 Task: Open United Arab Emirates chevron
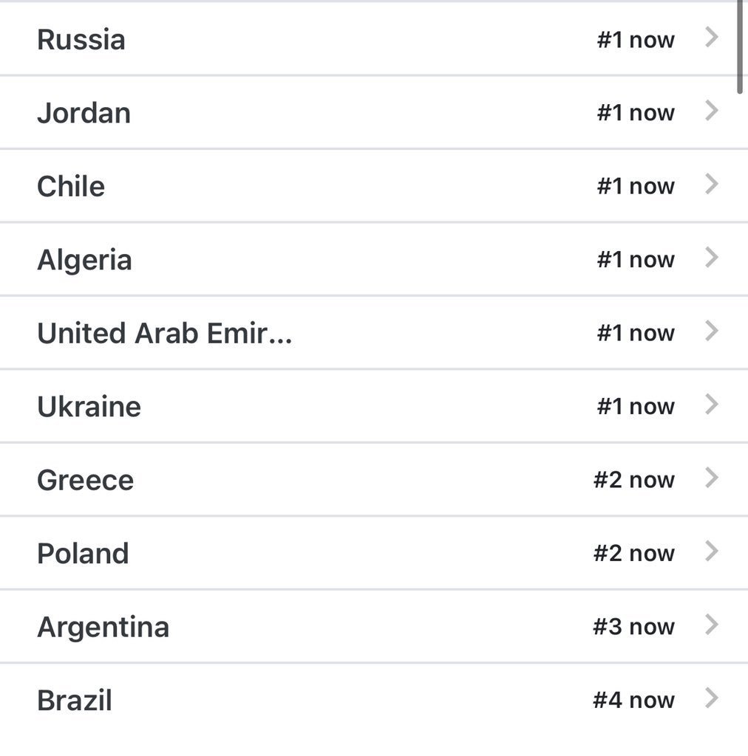coord(711,331)
